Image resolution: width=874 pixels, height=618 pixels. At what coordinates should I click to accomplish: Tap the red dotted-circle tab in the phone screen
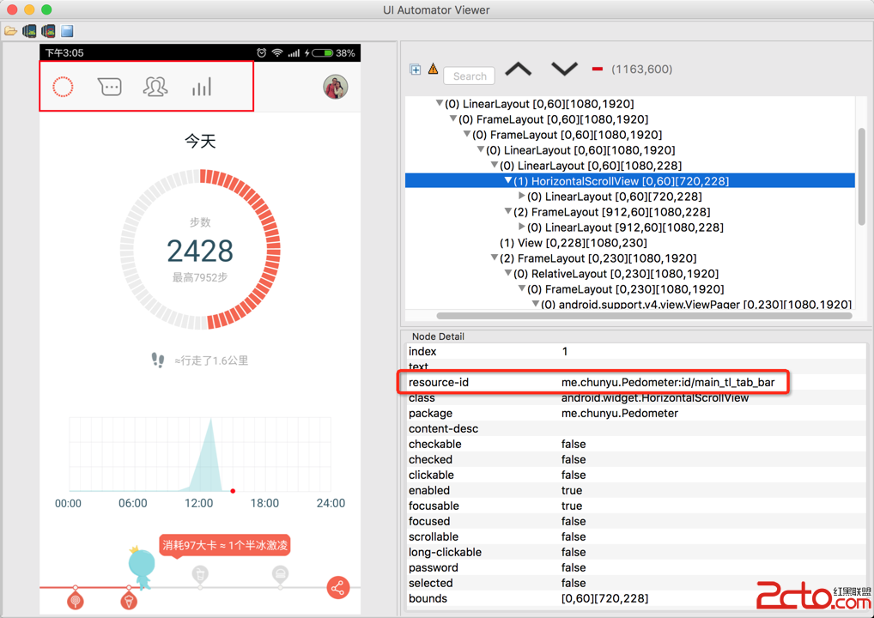(63, 87)
